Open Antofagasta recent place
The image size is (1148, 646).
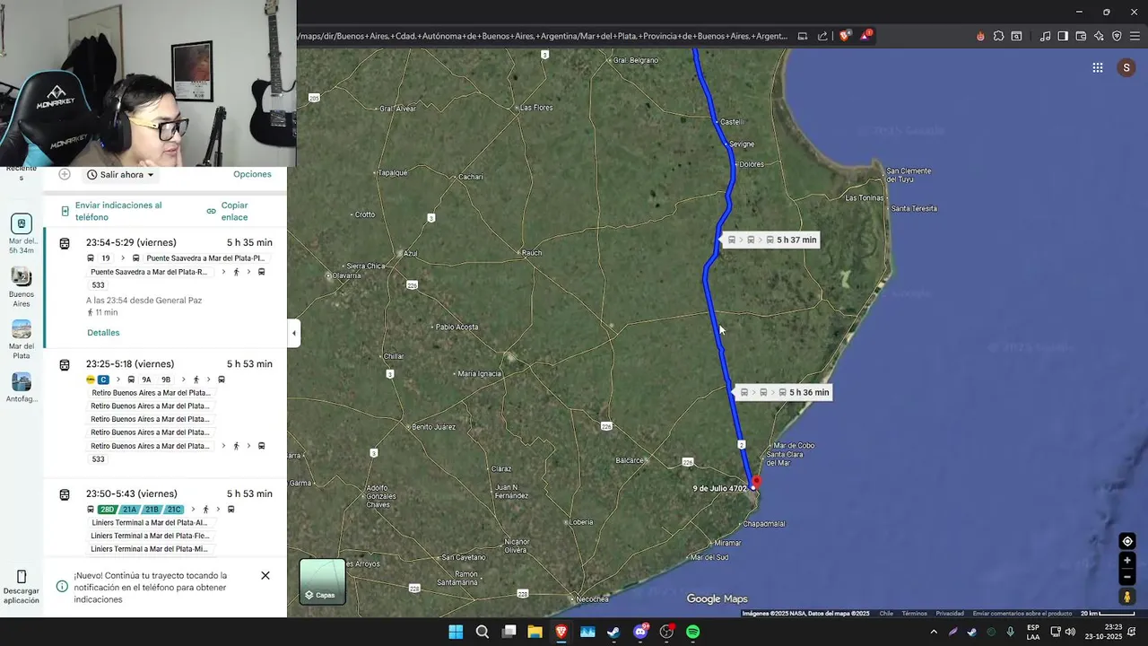(22, 388)
